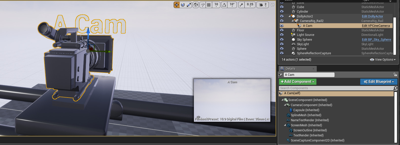This screenshot has width=400, height=145.
Task: Select A Cam(self) root component row
Action: [336, 93]
